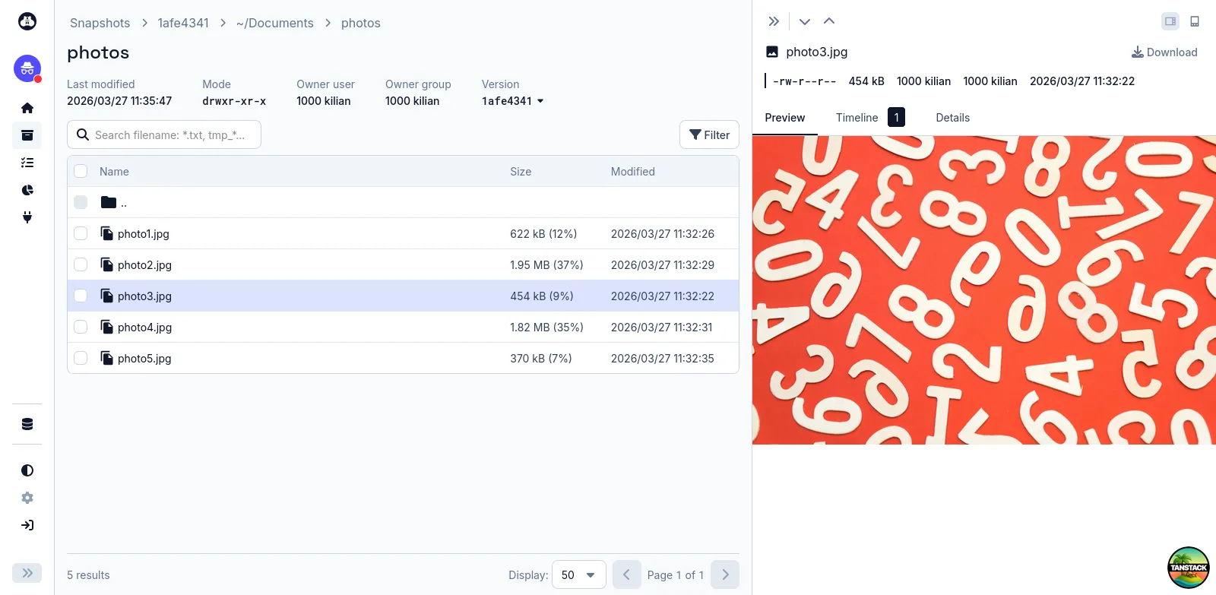Open the settings gear icon

27,498
